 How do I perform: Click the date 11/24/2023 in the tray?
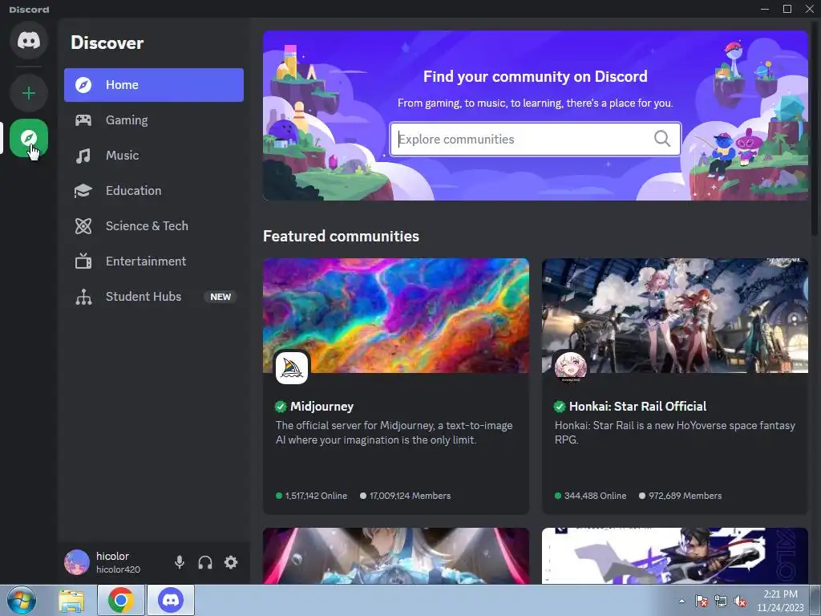(780, 608)
